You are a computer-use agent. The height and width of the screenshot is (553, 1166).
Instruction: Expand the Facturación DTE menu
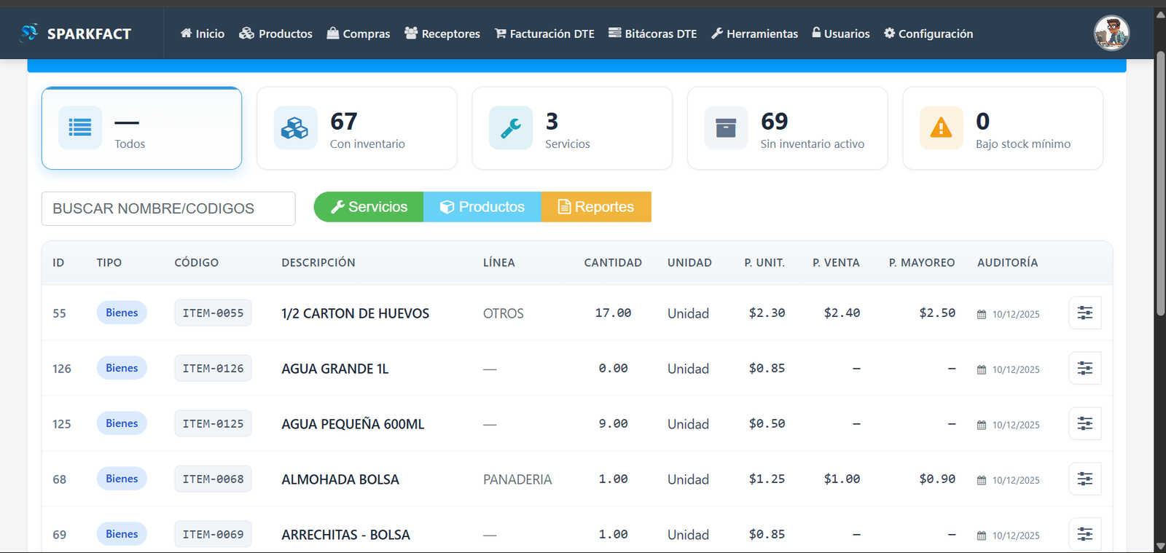[x=544, y=34]
